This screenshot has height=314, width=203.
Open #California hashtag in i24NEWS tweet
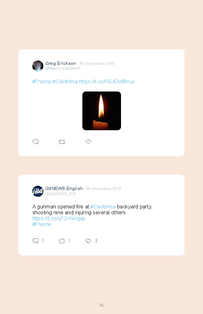pyautogui.click(x=103, y=207)
